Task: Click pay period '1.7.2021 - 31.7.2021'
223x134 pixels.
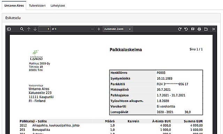Action: [x=171, y=95]
